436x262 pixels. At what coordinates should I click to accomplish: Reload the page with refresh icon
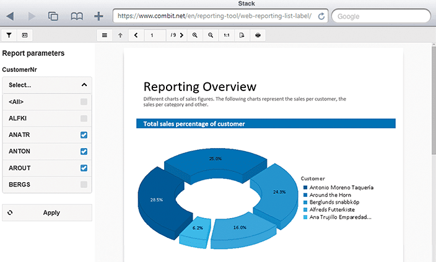[x=321, y=16]
